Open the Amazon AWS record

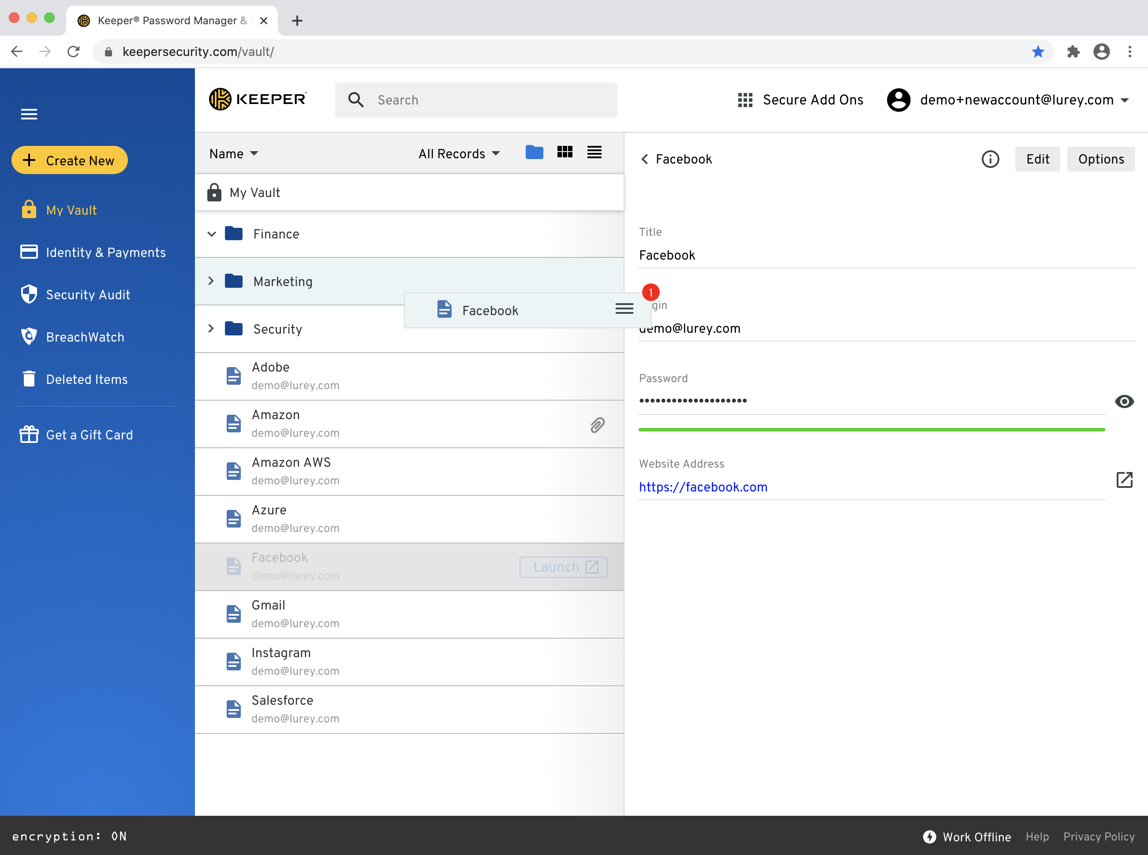[x=409, y=472]
